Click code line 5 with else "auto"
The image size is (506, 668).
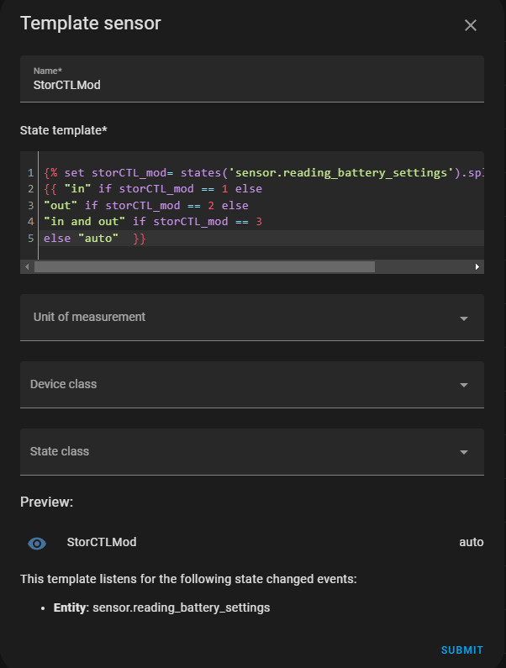click(94, 239)
